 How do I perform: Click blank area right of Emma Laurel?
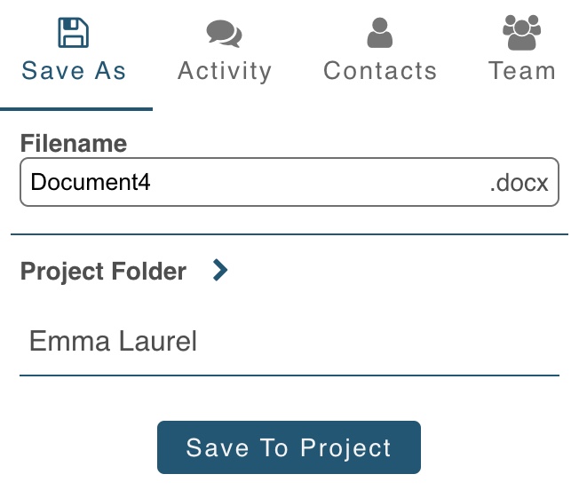[x=382, y=342]
